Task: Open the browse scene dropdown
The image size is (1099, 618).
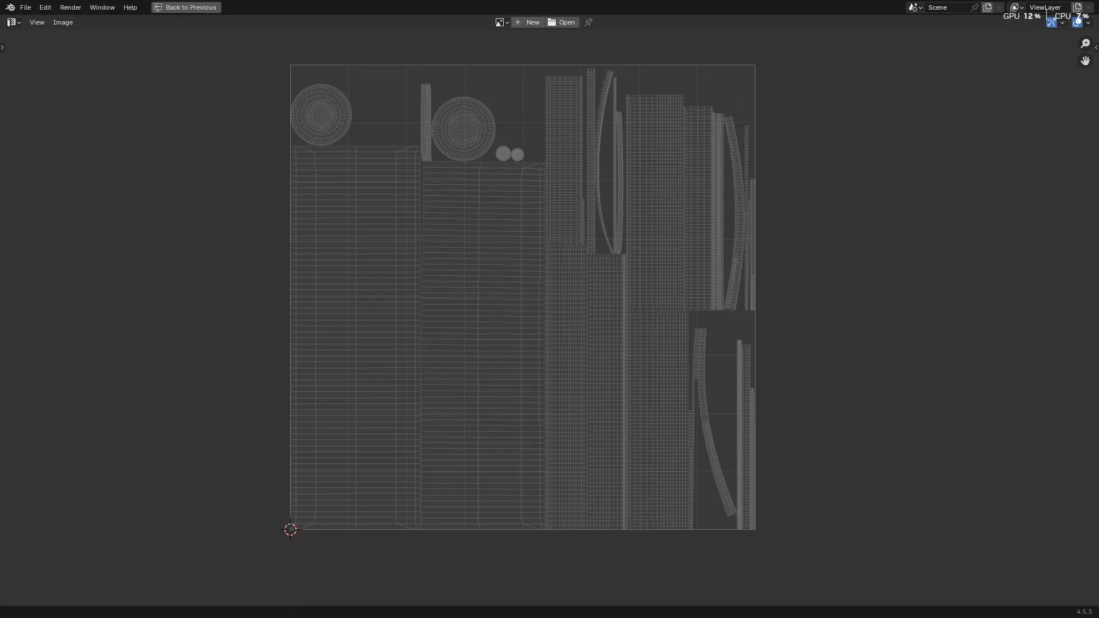Action: click(915, 7)
